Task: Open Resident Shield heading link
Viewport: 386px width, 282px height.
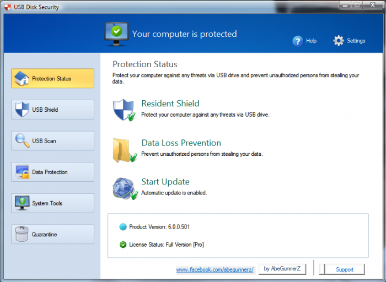Action: pyautogui.click(x=170, y=104)
